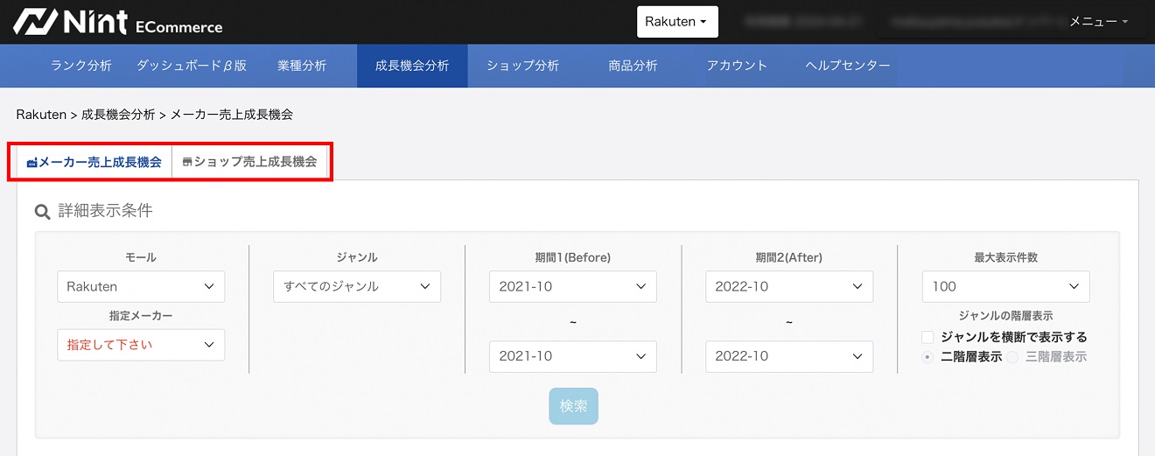
Task: Open the Rakuten mall switcher dropdown in header
Action: coord(677,22)
